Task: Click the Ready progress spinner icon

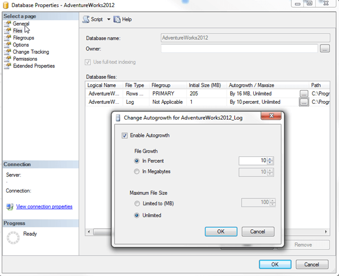Action: [x=13, y=238]
